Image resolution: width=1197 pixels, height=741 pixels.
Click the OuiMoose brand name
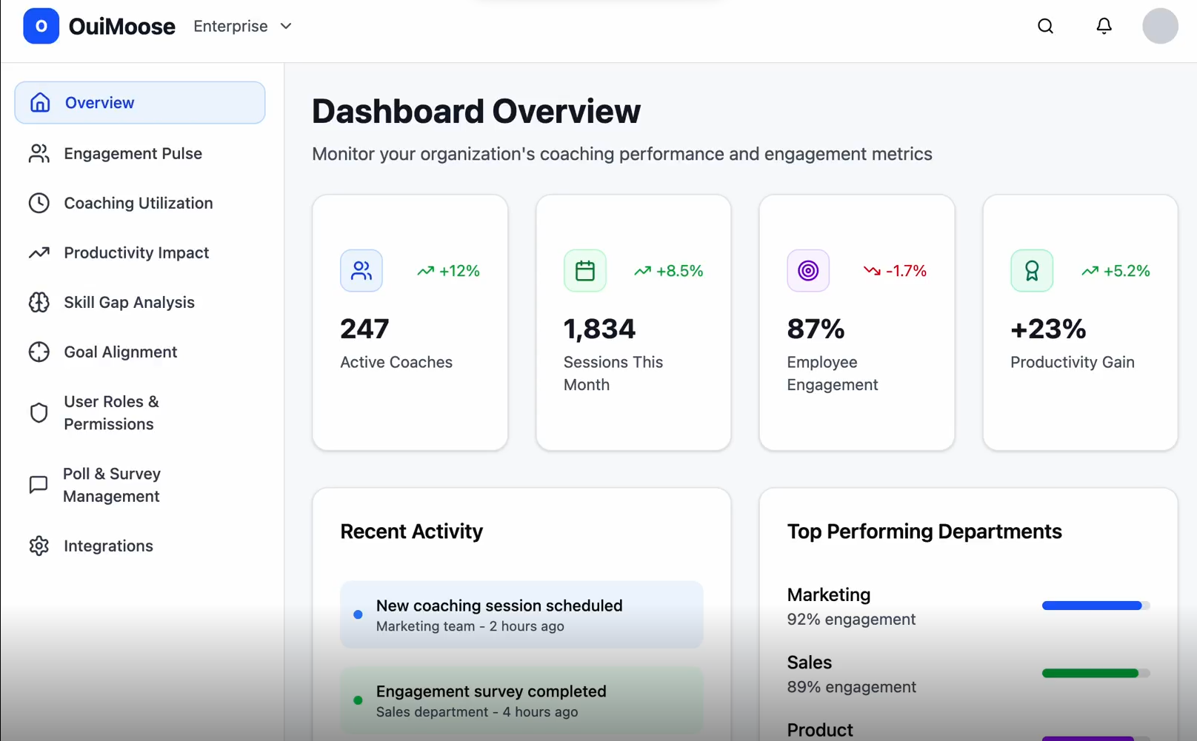122,27
